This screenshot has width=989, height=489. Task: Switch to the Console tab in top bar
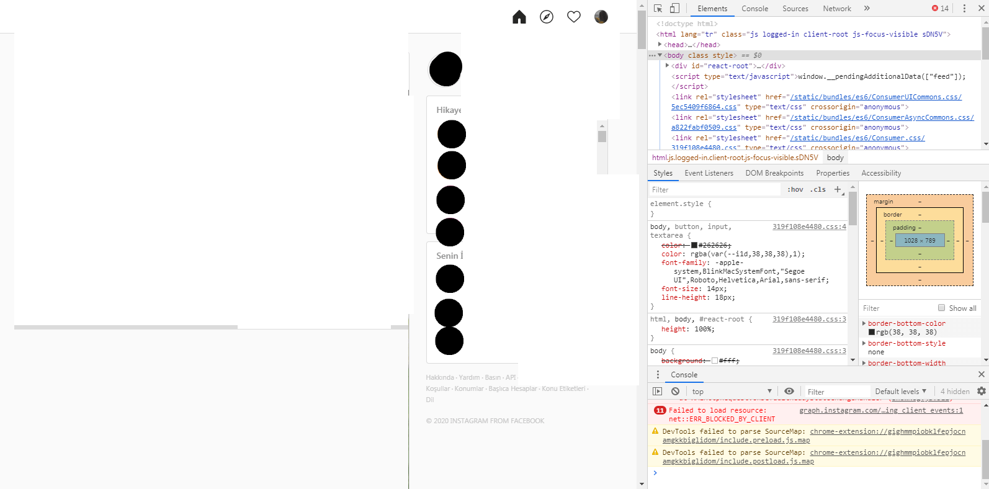754,8
